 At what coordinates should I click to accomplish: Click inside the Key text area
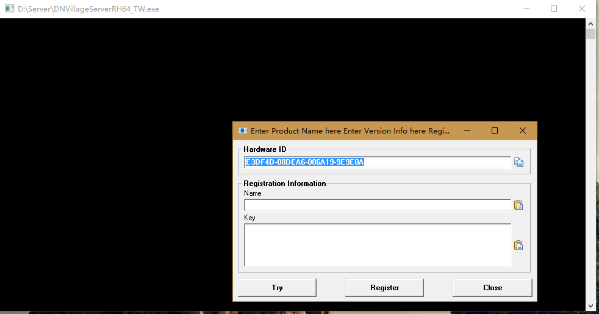[x=378, y=245]
